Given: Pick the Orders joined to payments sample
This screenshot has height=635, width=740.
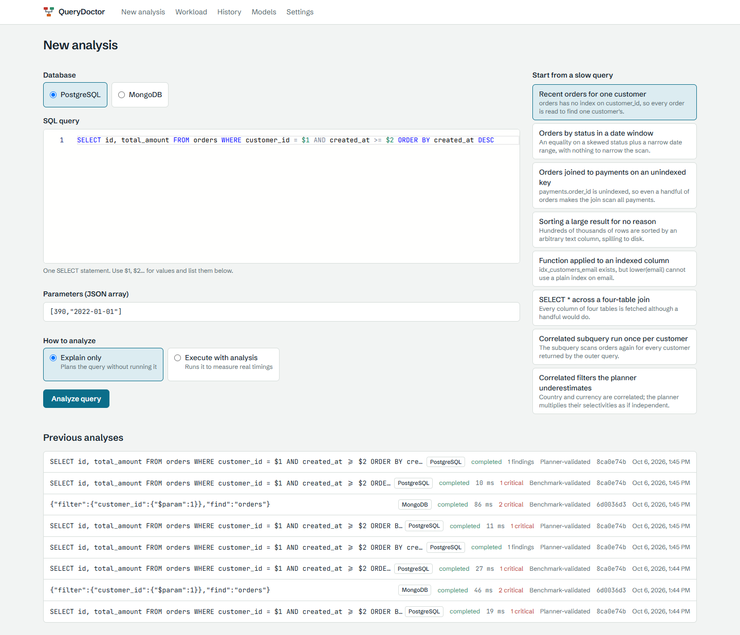Looking at the screenshot, I should coord(615,185).
